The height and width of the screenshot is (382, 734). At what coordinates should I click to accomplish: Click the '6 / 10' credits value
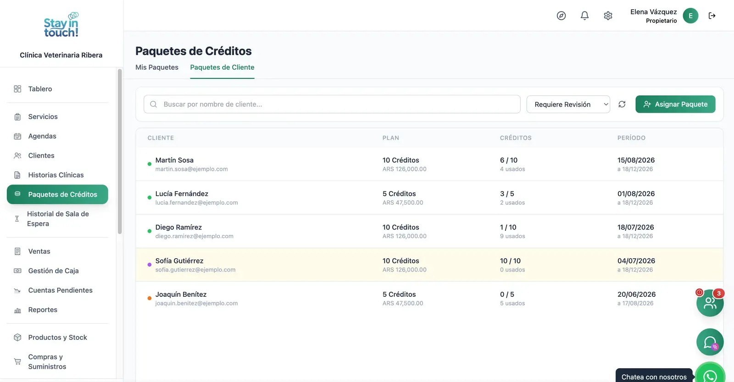coord(509,160)
